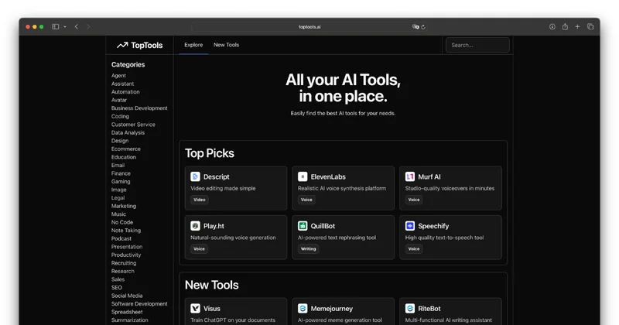
Task: Select the Sales category
Action: coord(118,279)
